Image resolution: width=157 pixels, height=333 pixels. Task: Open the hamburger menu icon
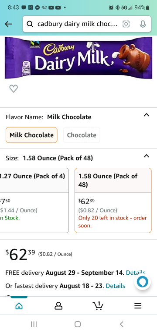pyautogui.click(x=138, y=305)
